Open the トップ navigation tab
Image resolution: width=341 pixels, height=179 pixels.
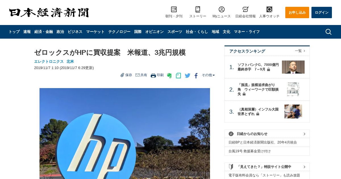coord(14,32)
